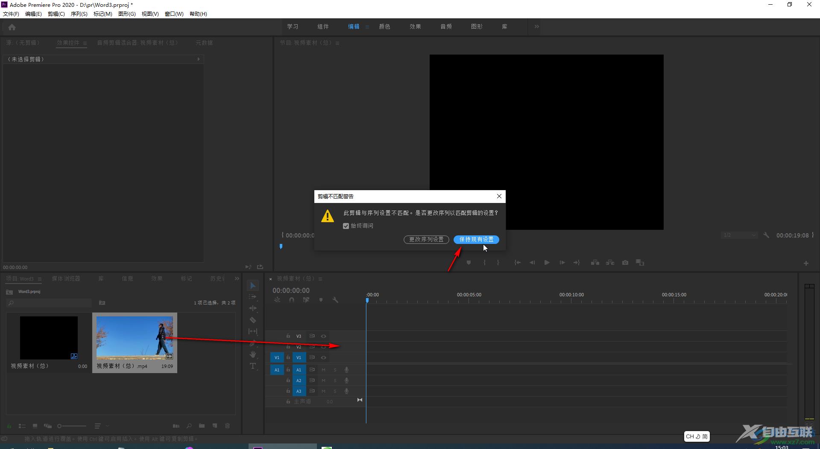Toggle nest sequence insert icon in timeline
The height and width of the screenshot is (449, 820).
pyautogui.click(x=277, y=300)
